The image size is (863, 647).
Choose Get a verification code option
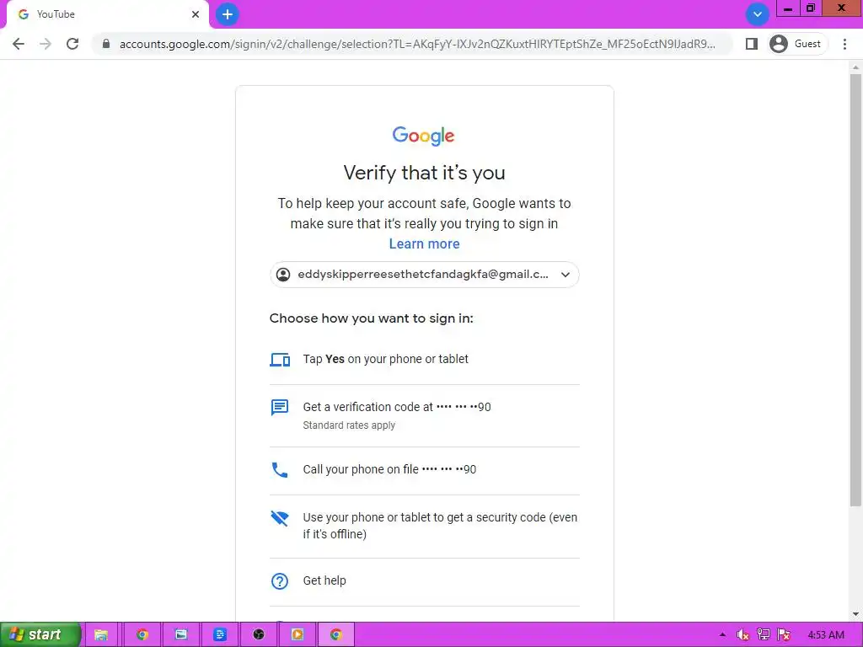pyautogui.click(x=425, y=416)
